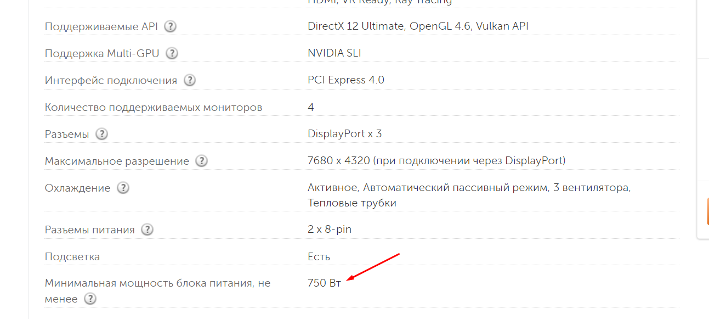Click the Есть backlight value
Screen dimensions: 709x319
pyautogui.click(x=319, y=256)
